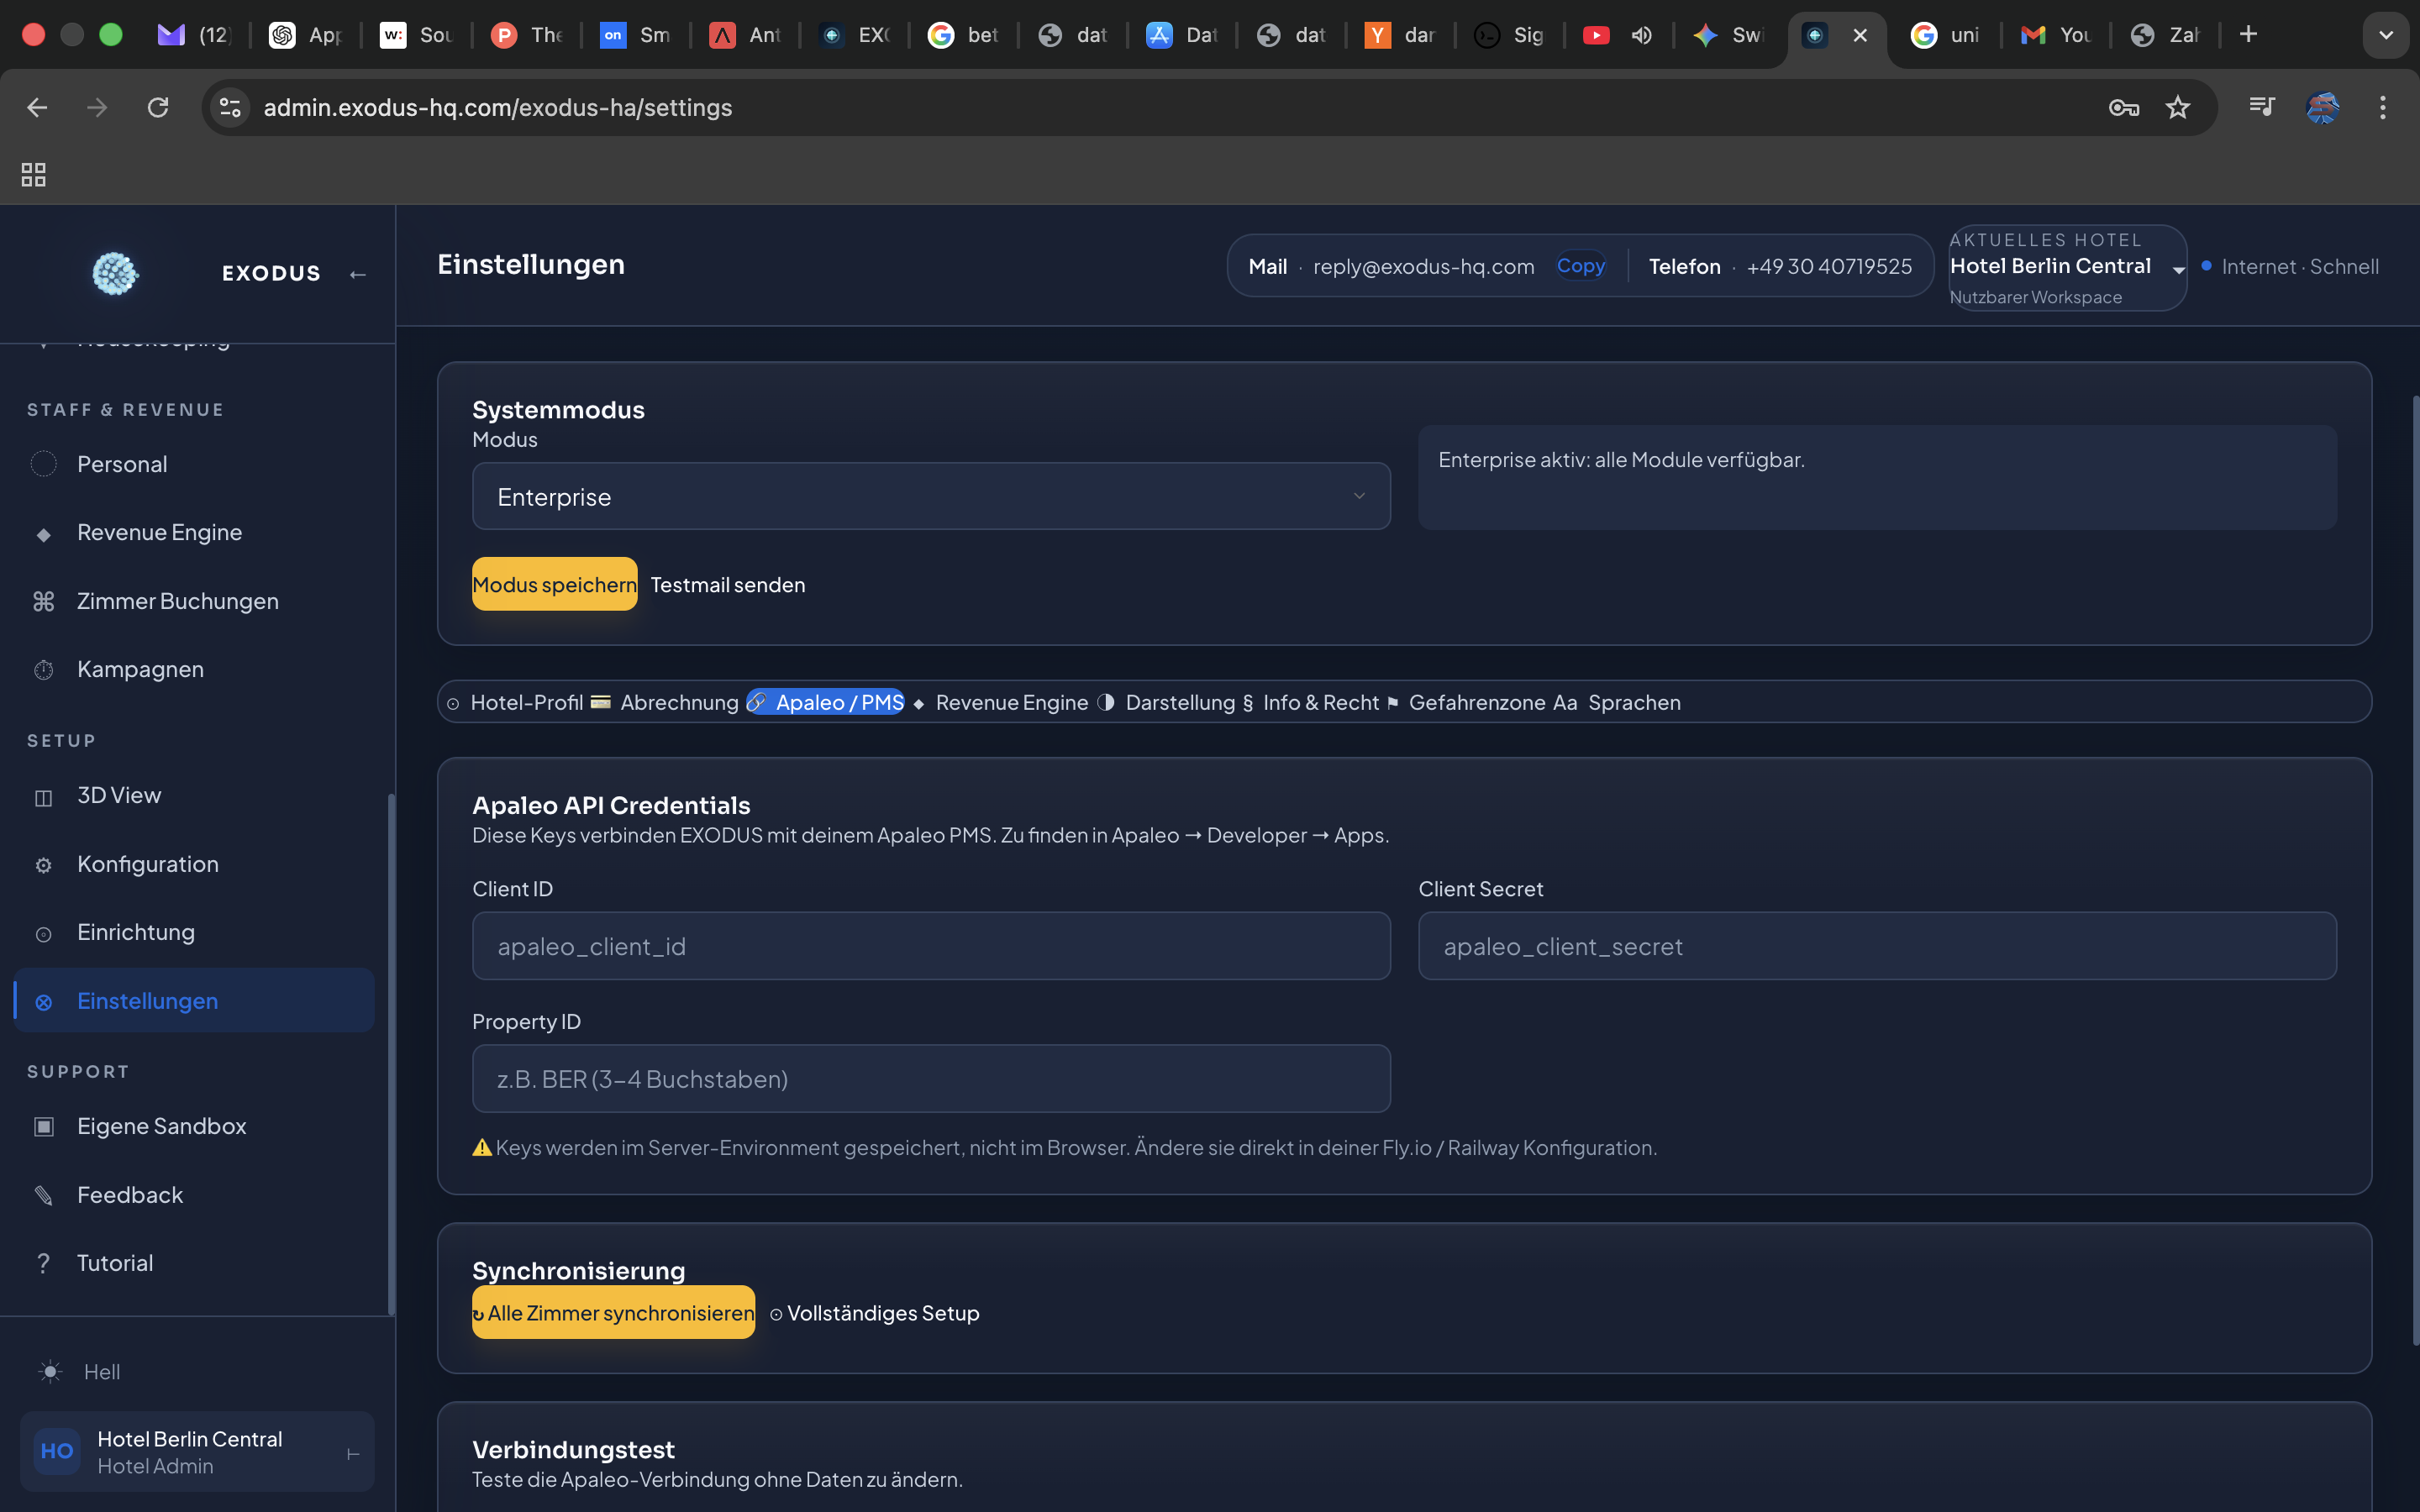Click the Modus speichern button
This screenshot has height=1512, width=2420.
[x=554, y=584]
